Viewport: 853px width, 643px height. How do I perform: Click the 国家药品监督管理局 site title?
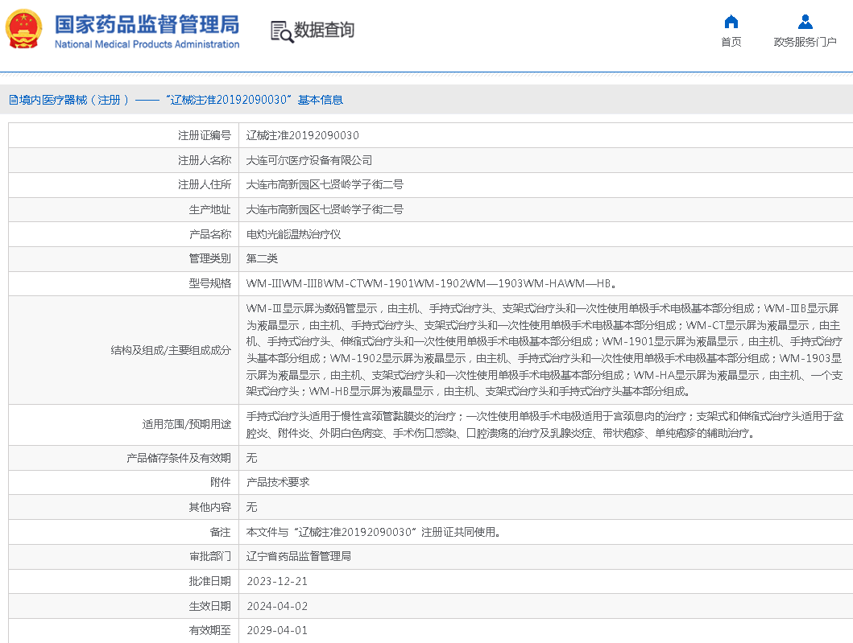[x=147, y=24]
